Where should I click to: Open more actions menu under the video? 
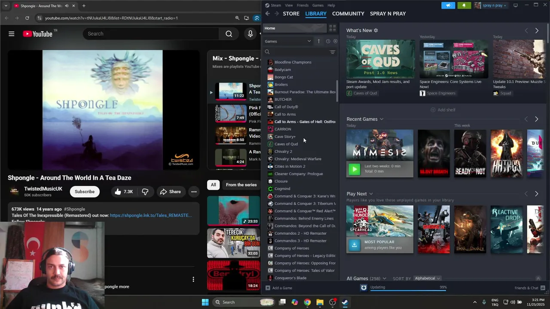pyautogui.click(x=194, y=192)
